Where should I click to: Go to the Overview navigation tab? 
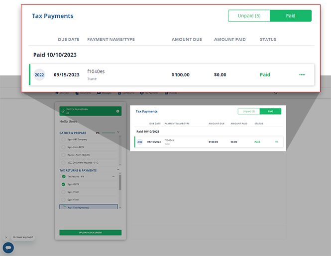pyautogui.click(x=62, y=93)
